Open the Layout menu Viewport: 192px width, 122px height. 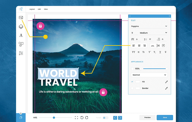tap(32, 9)
